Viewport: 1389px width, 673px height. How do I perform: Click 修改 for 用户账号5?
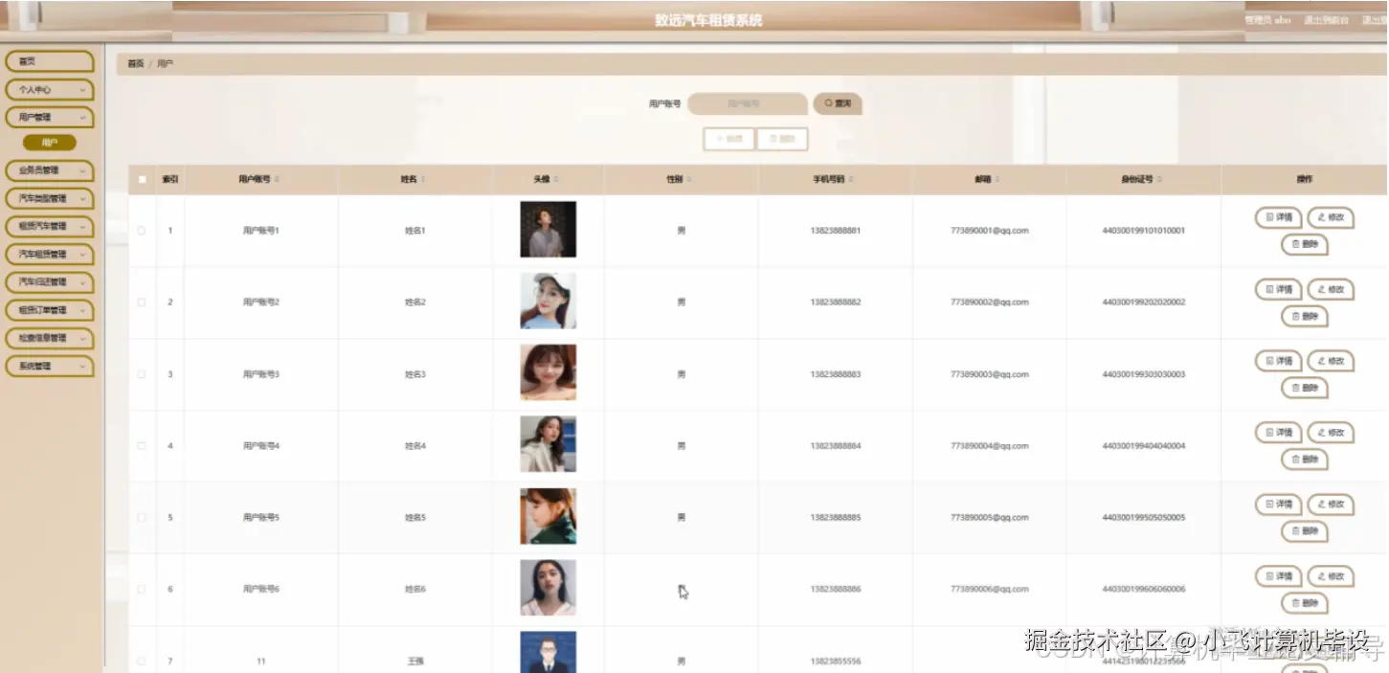(1331, 504)
